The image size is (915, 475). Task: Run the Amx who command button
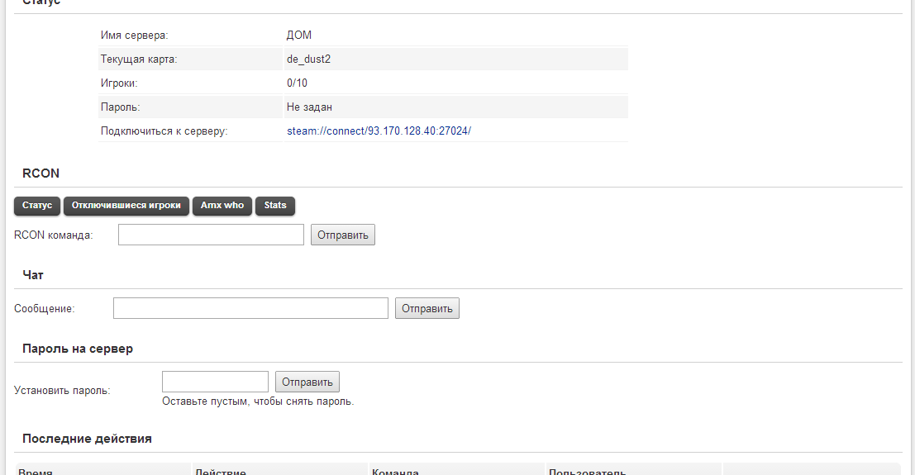click(x=222, y=206)
